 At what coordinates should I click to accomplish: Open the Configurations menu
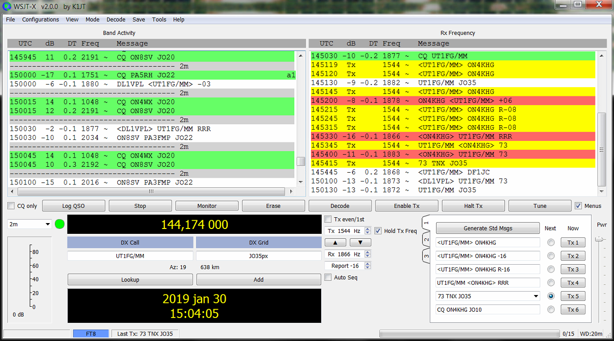[x=41, y=20]
